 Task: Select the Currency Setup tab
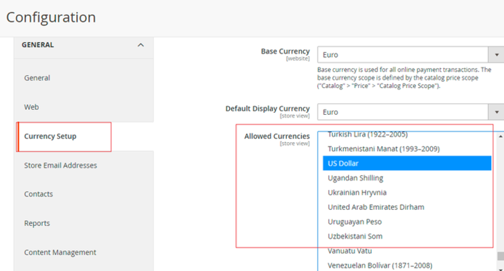(x=50, y=136)
